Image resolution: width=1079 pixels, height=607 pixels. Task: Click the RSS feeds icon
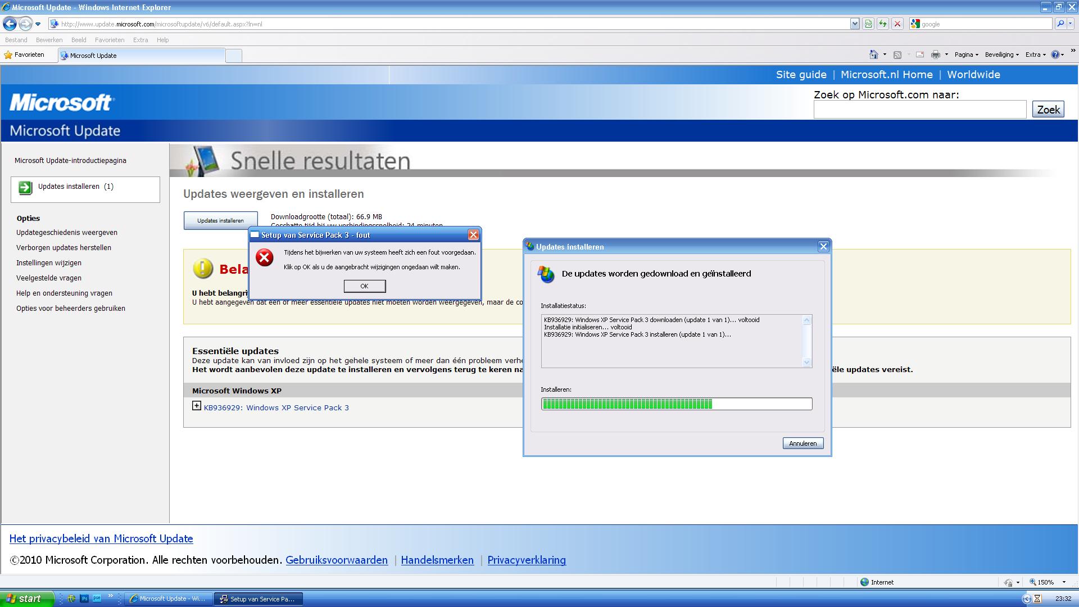[x=897, y=55]
